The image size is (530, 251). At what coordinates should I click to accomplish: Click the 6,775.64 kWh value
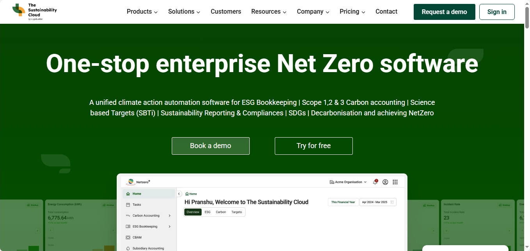coord(60,218)
